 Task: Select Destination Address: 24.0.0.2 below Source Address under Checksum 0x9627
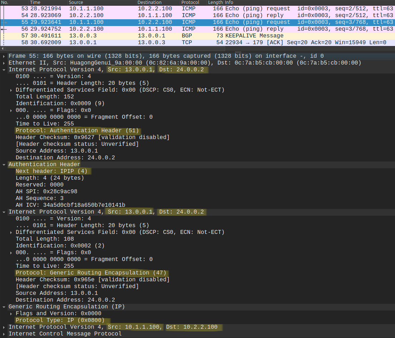coord(65,158)
